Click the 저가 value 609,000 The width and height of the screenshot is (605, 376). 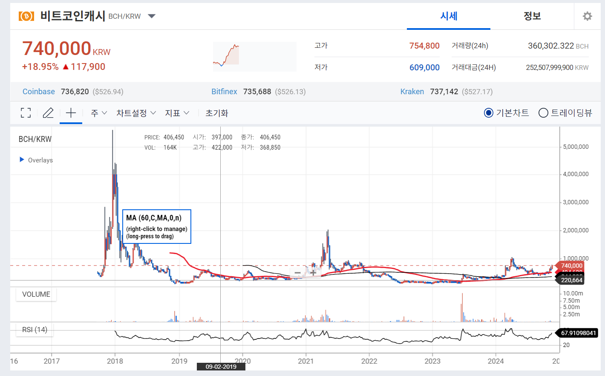[x=424, y=67]
